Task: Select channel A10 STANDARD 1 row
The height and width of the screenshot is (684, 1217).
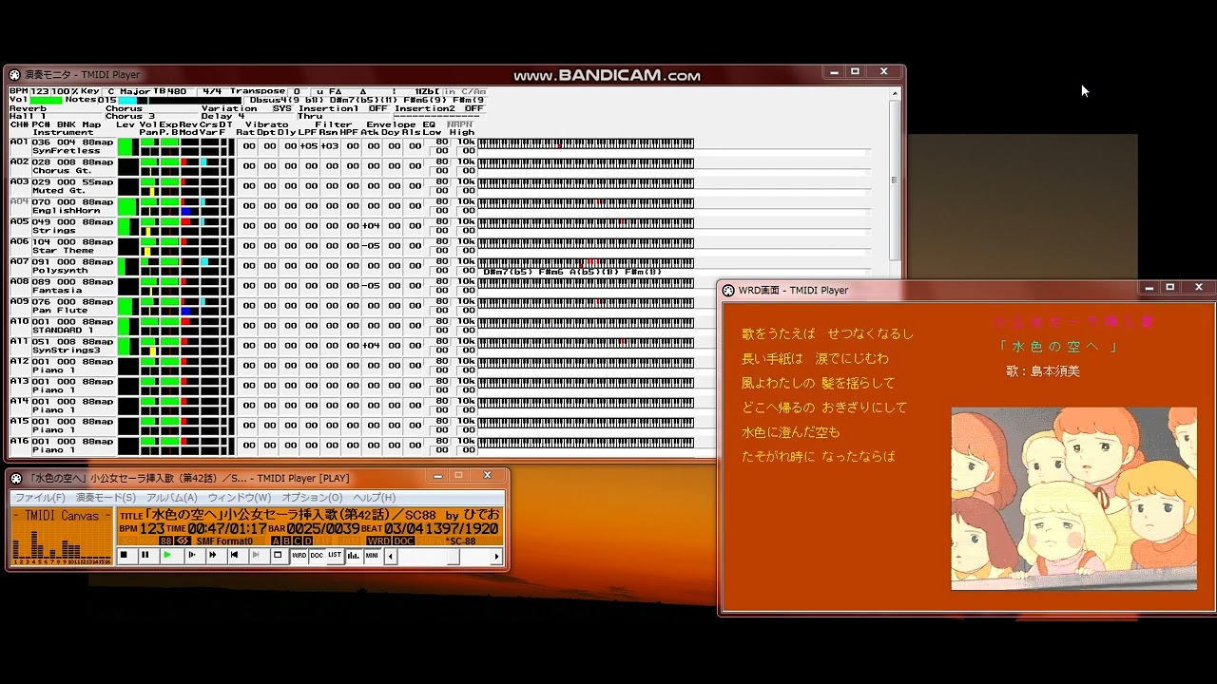Action: pos(63,326)
